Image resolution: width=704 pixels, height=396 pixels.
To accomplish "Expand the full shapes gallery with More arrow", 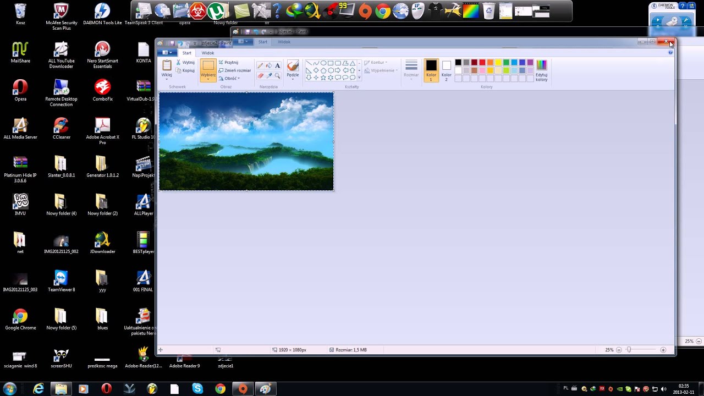I will point(359,78).
